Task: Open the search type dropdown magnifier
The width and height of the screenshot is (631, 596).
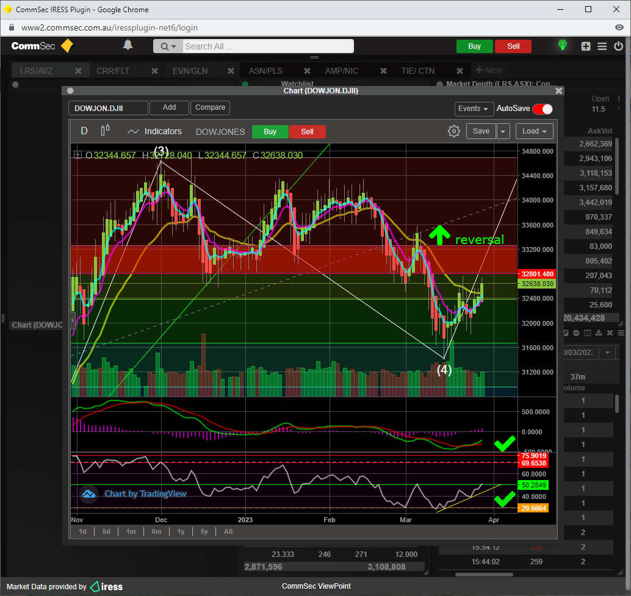Action: pos(168,46)
